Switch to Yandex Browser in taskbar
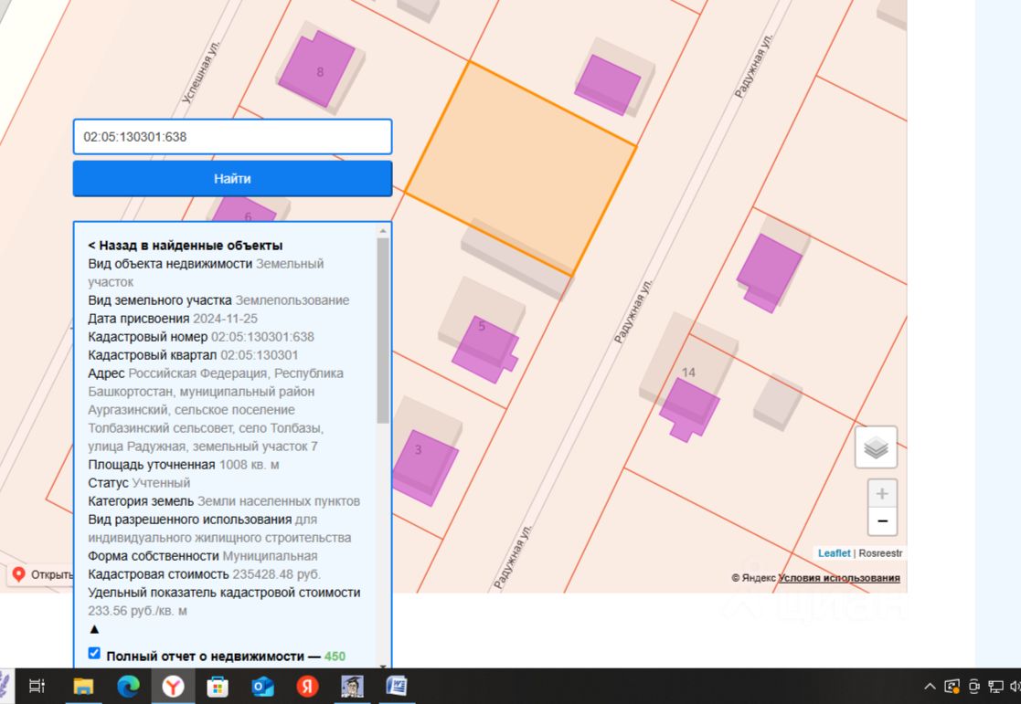1021x704 pixels. pos(173,686)
